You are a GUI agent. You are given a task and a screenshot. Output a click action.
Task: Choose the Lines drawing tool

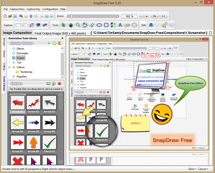(92, 25)
